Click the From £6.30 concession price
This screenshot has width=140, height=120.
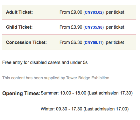point(71,42)
